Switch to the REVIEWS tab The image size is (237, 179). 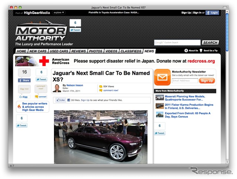pyautogui.click(x=79, y=51)
